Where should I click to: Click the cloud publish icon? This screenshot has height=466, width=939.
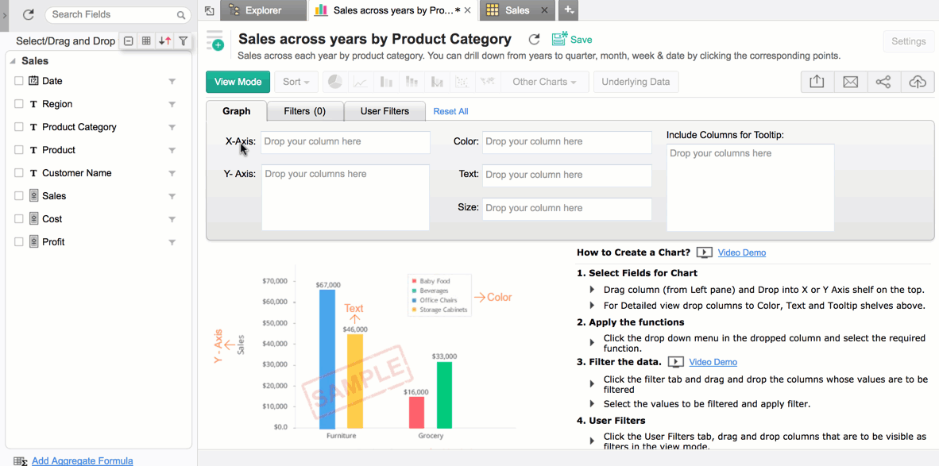pyautogui.click(x=917, y=82)
